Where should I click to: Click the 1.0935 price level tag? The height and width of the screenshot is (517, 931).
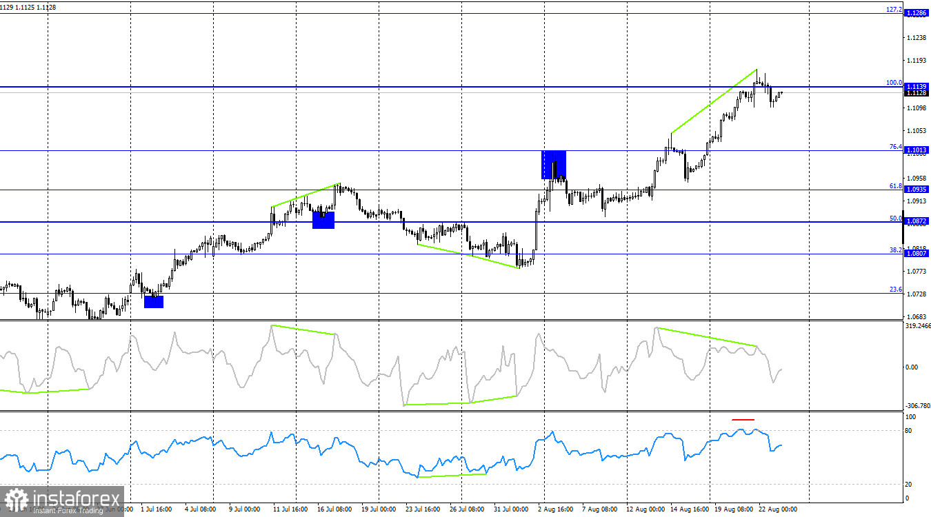[x=917, y=190]
